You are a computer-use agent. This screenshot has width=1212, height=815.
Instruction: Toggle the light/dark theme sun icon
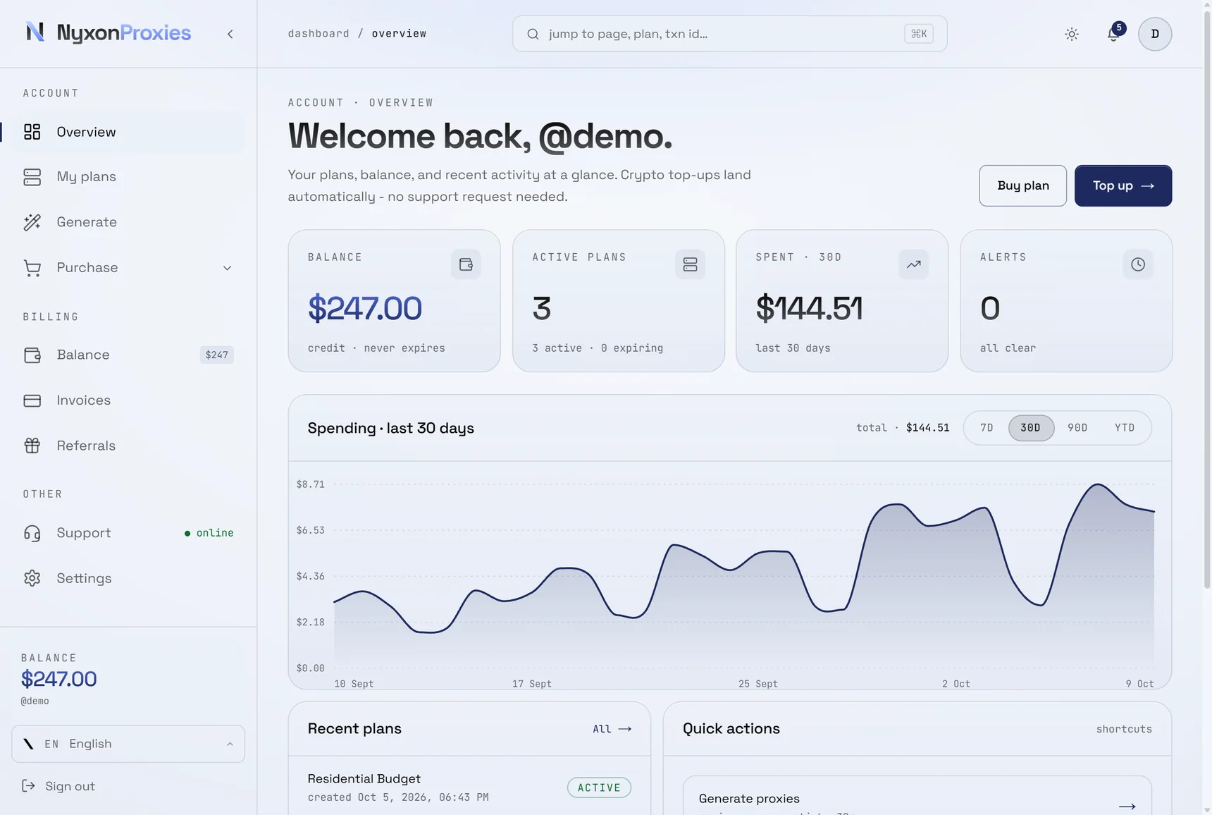click(1071, 34)
